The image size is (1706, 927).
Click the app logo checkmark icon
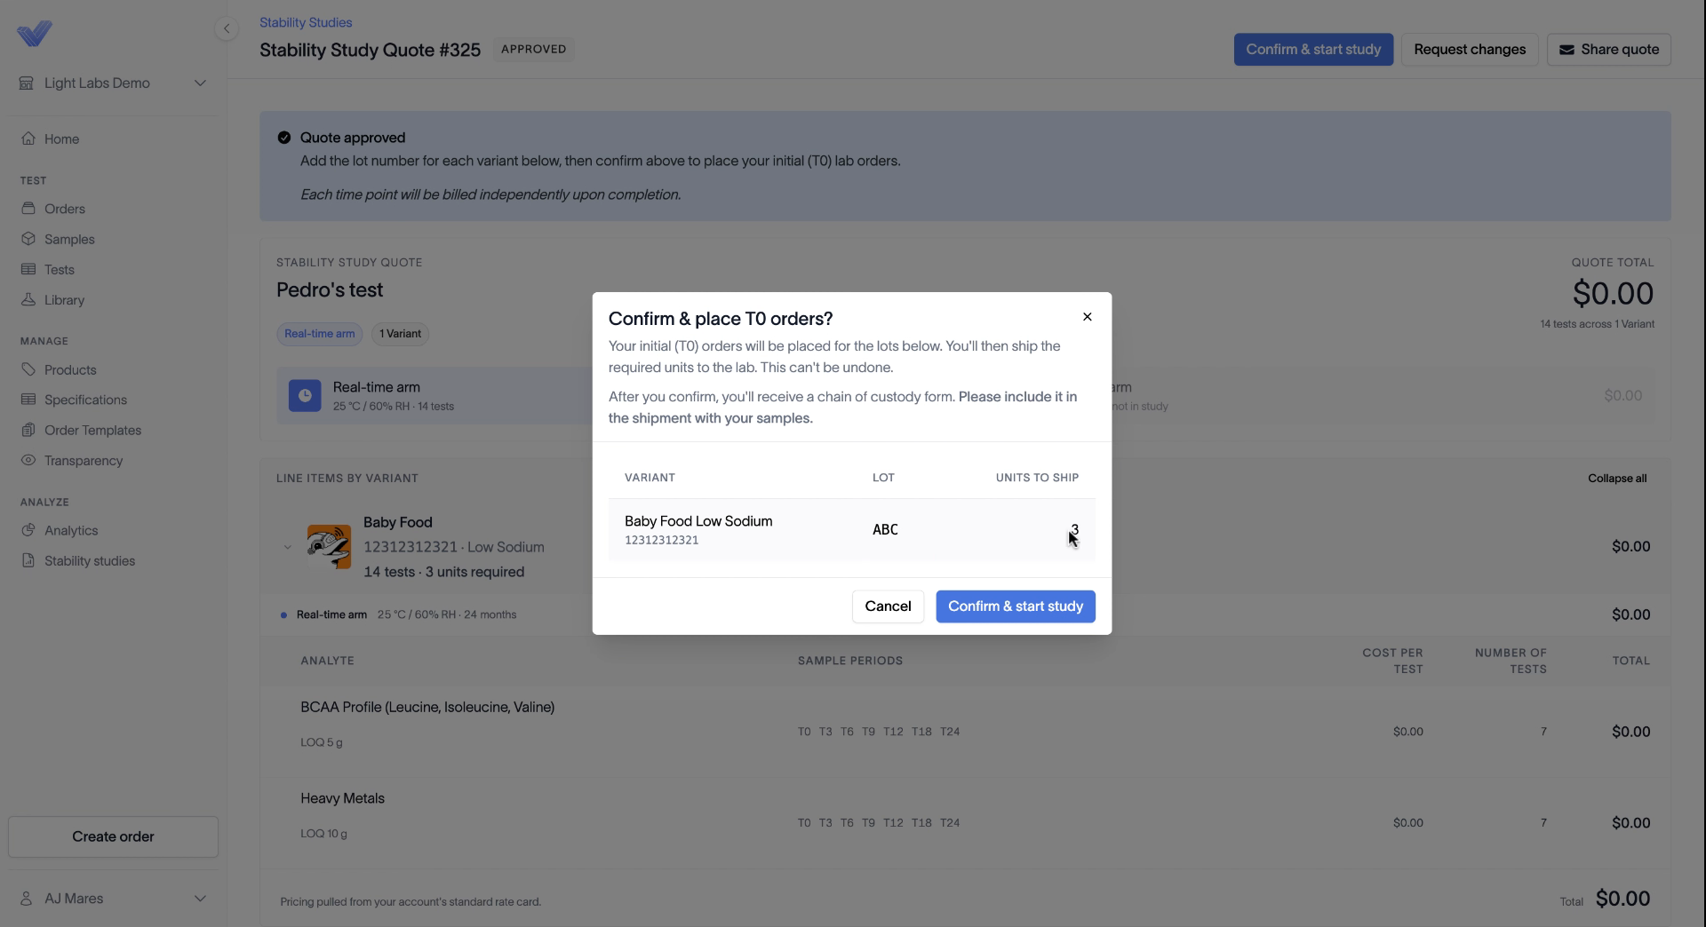[x=35, y=34]
